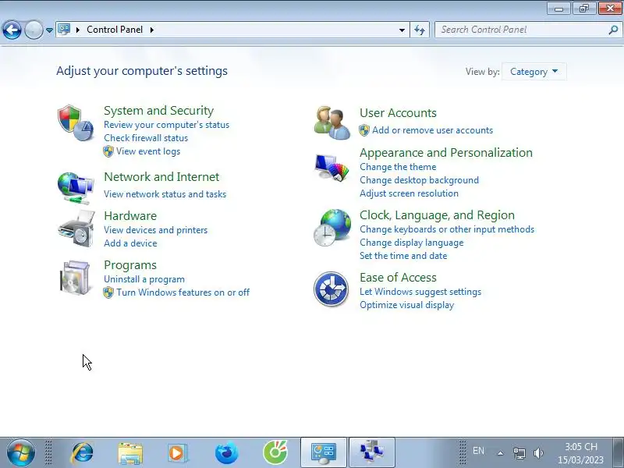Click Set the time and date
This screenshot has width=624, height=468.
[x=403, y=256]
